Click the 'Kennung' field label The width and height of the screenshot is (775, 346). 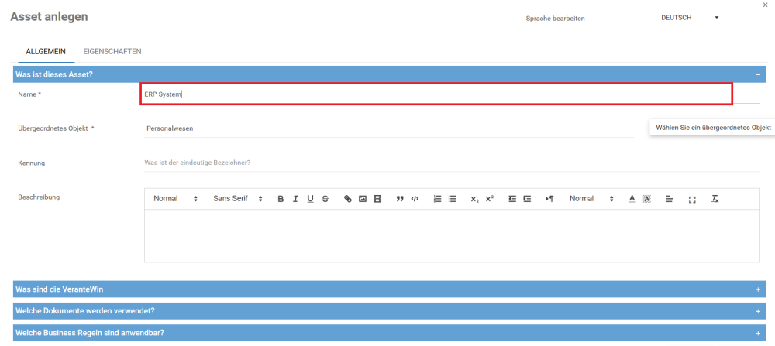(x=32, y=163)
